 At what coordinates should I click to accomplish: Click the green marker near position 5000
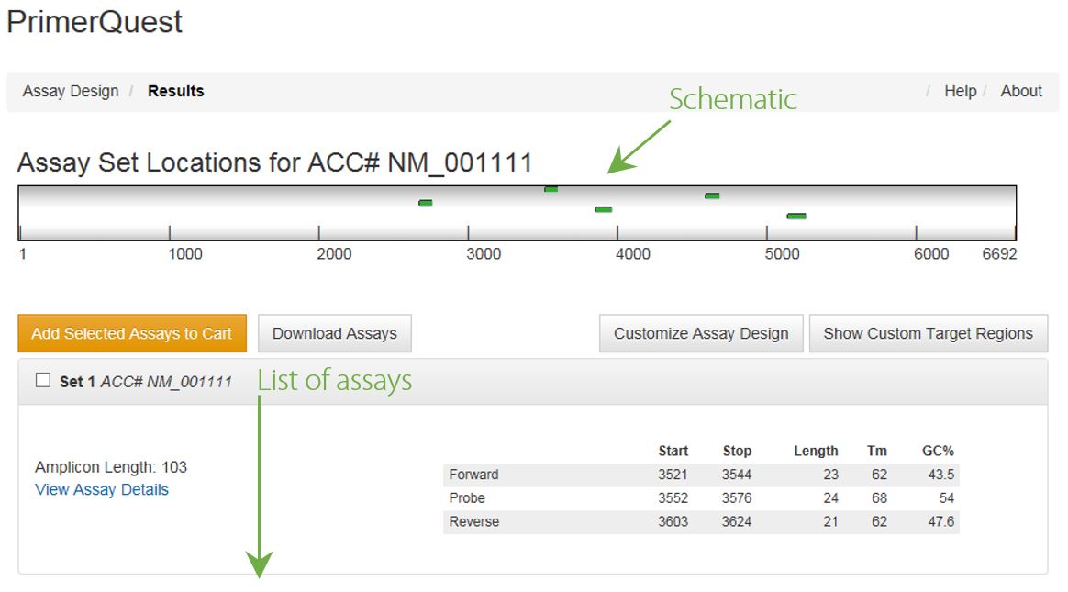pos(795,215)
